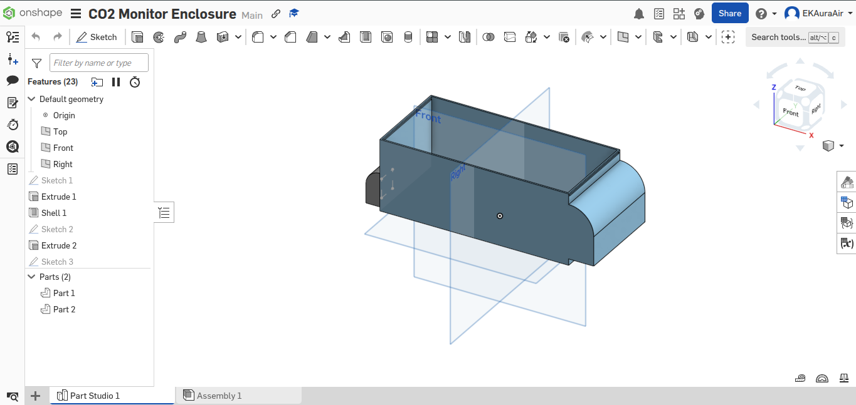The width and height of the screenshot is (856, 405).
Task: Collapse the Parts list
Action: click(31, 277)
